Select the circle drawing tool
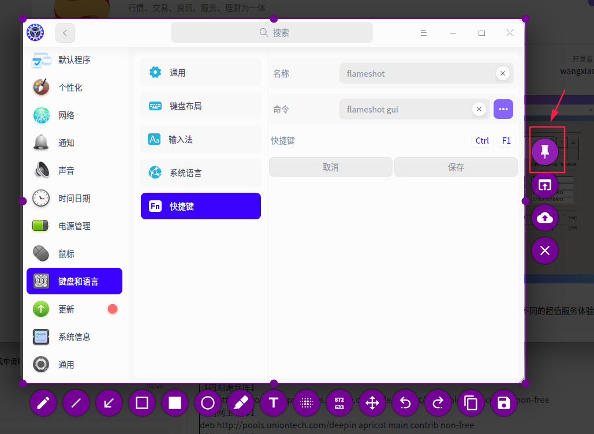Viewport: 594px width, 434px height. [208, 403]
